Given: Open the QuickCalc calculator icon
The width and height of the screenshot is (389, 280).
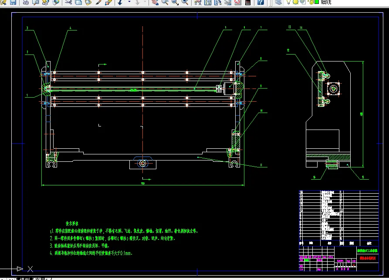Looking at the screenshot, I should pos(247,2).
